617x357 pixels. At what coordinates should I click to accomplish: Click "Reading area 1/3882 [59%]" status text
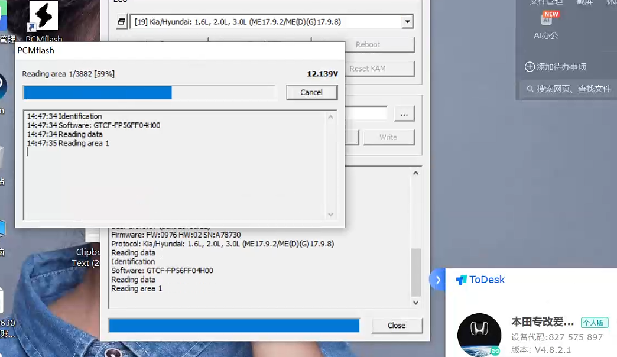69,74
